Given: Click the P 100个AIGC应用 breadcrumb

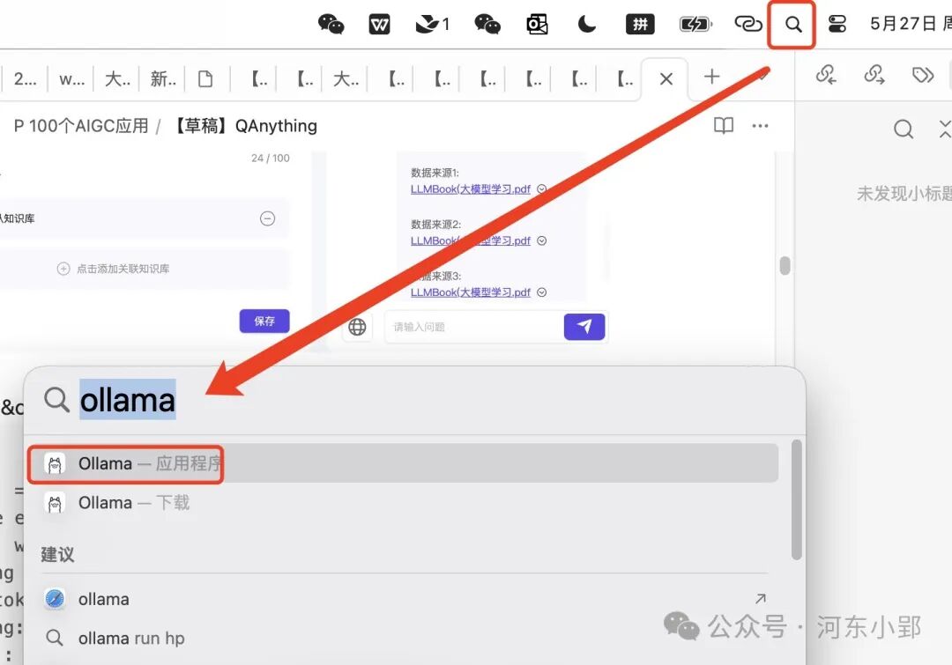Looking at the screenshot, I should click(81, 126).
